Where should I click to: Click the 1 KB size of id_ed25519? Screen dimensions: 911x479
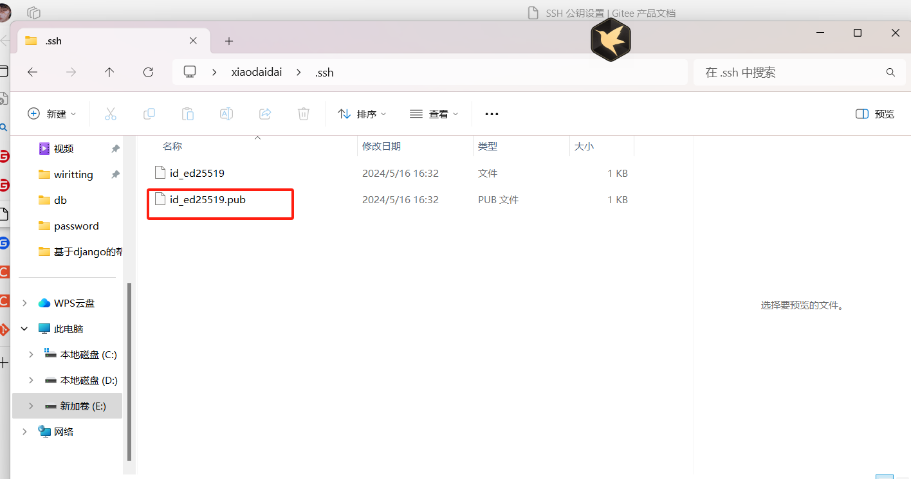[618, 173]
